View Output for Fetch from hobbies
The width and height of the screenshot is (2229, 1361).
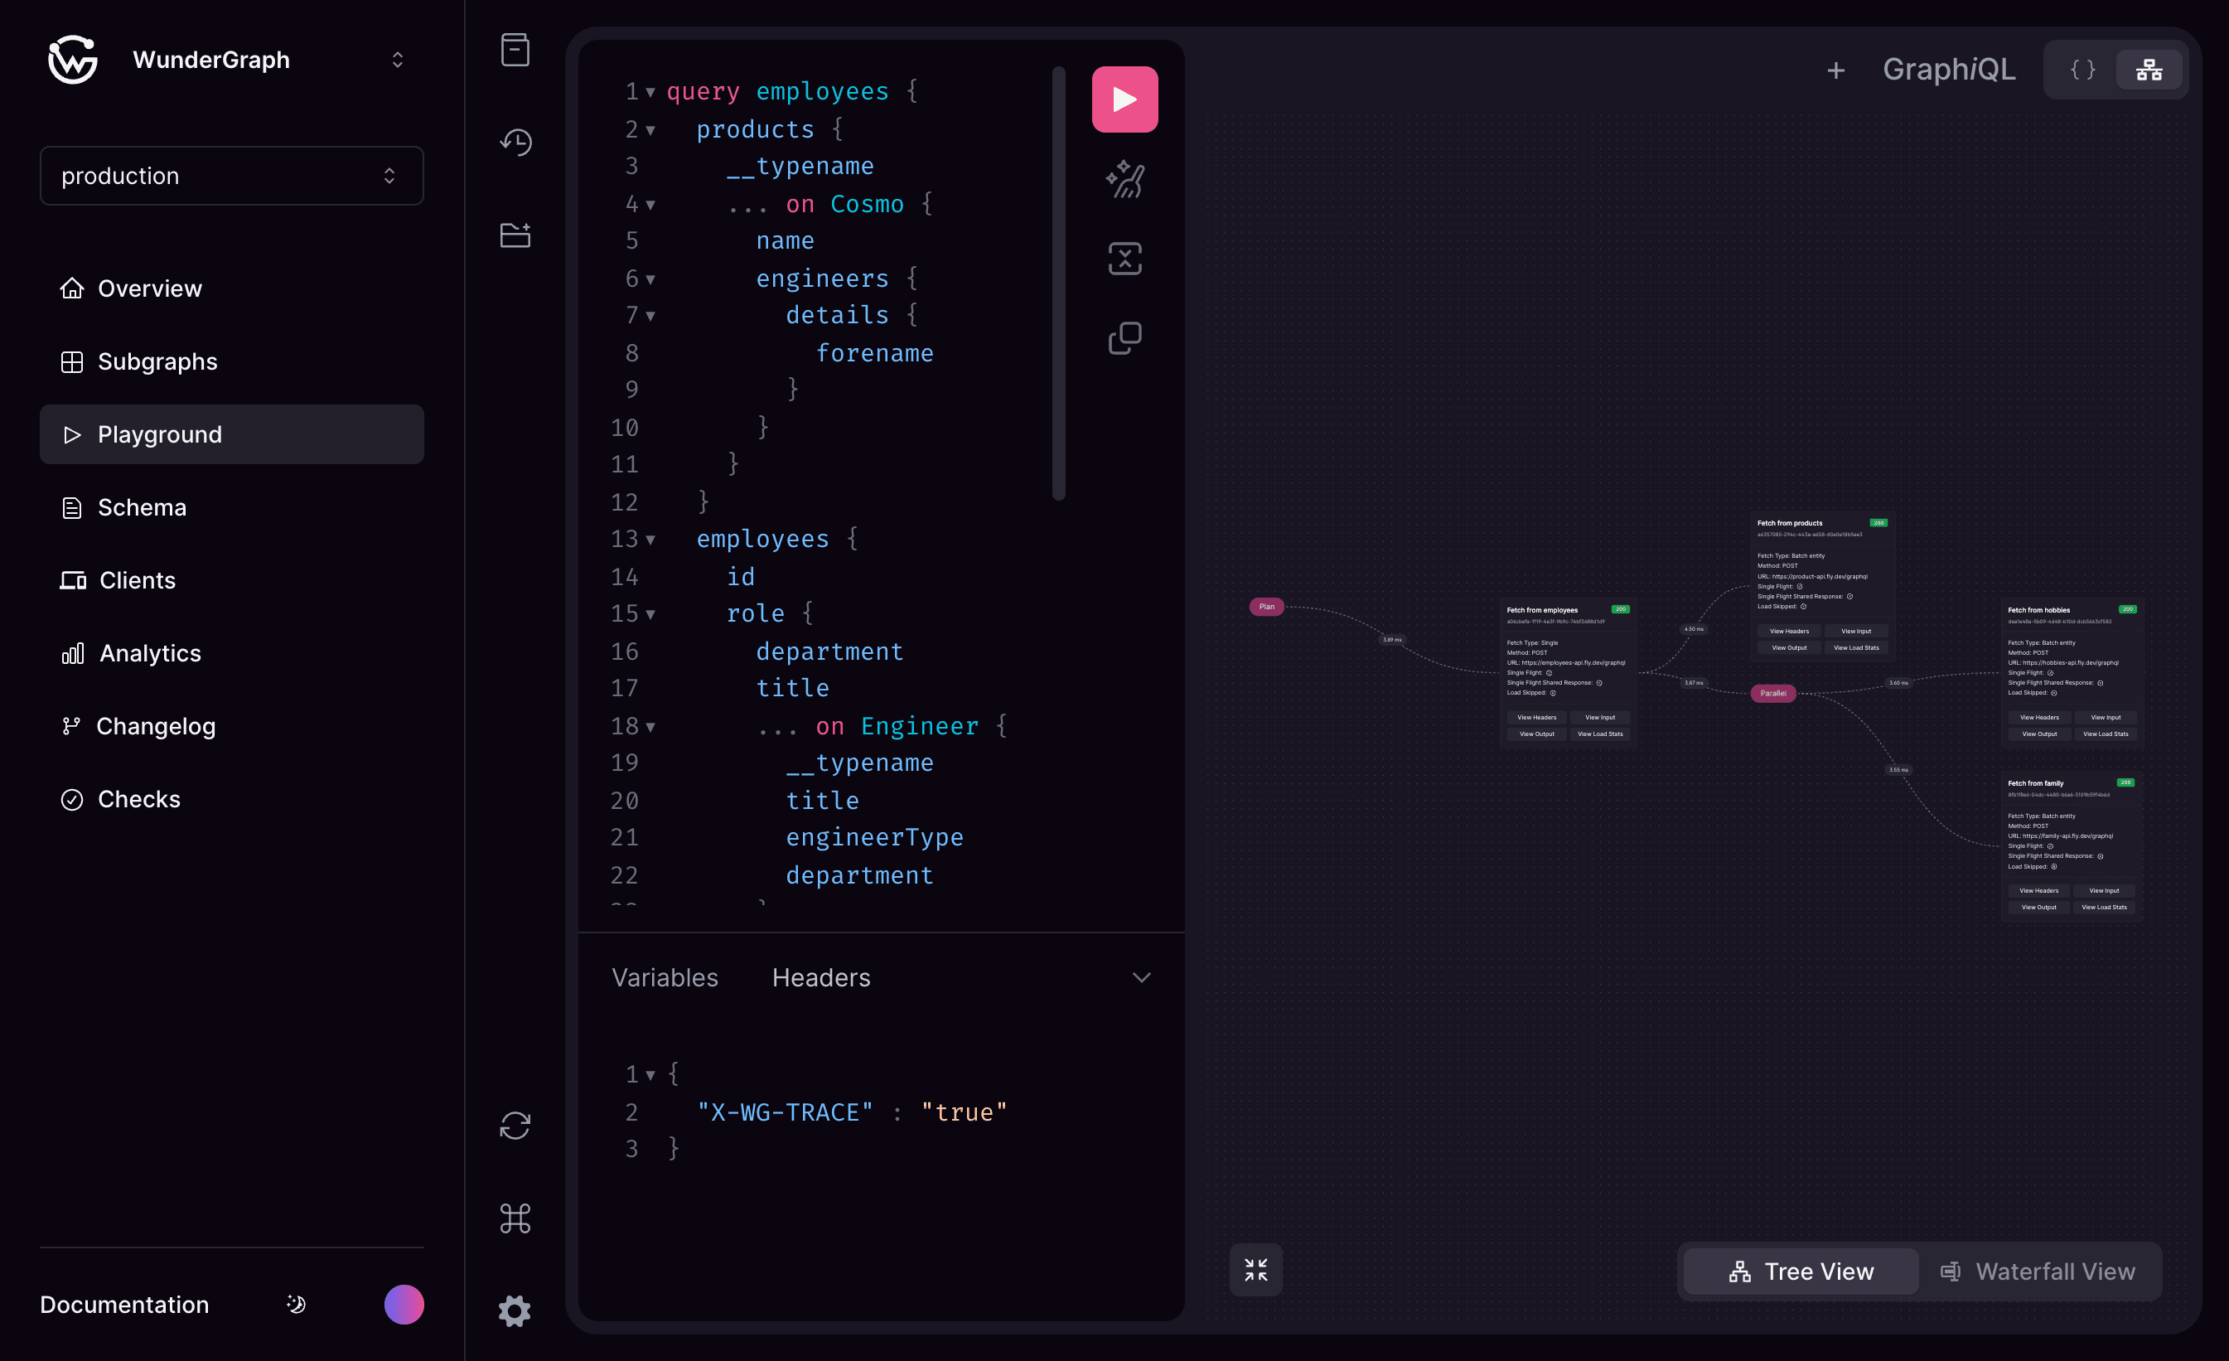tap(2039, 734)
